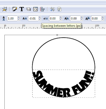Open Inkscape Preferences wrench icon
Viewport: 106px width, 109px height.
click(x=52, y=9)
